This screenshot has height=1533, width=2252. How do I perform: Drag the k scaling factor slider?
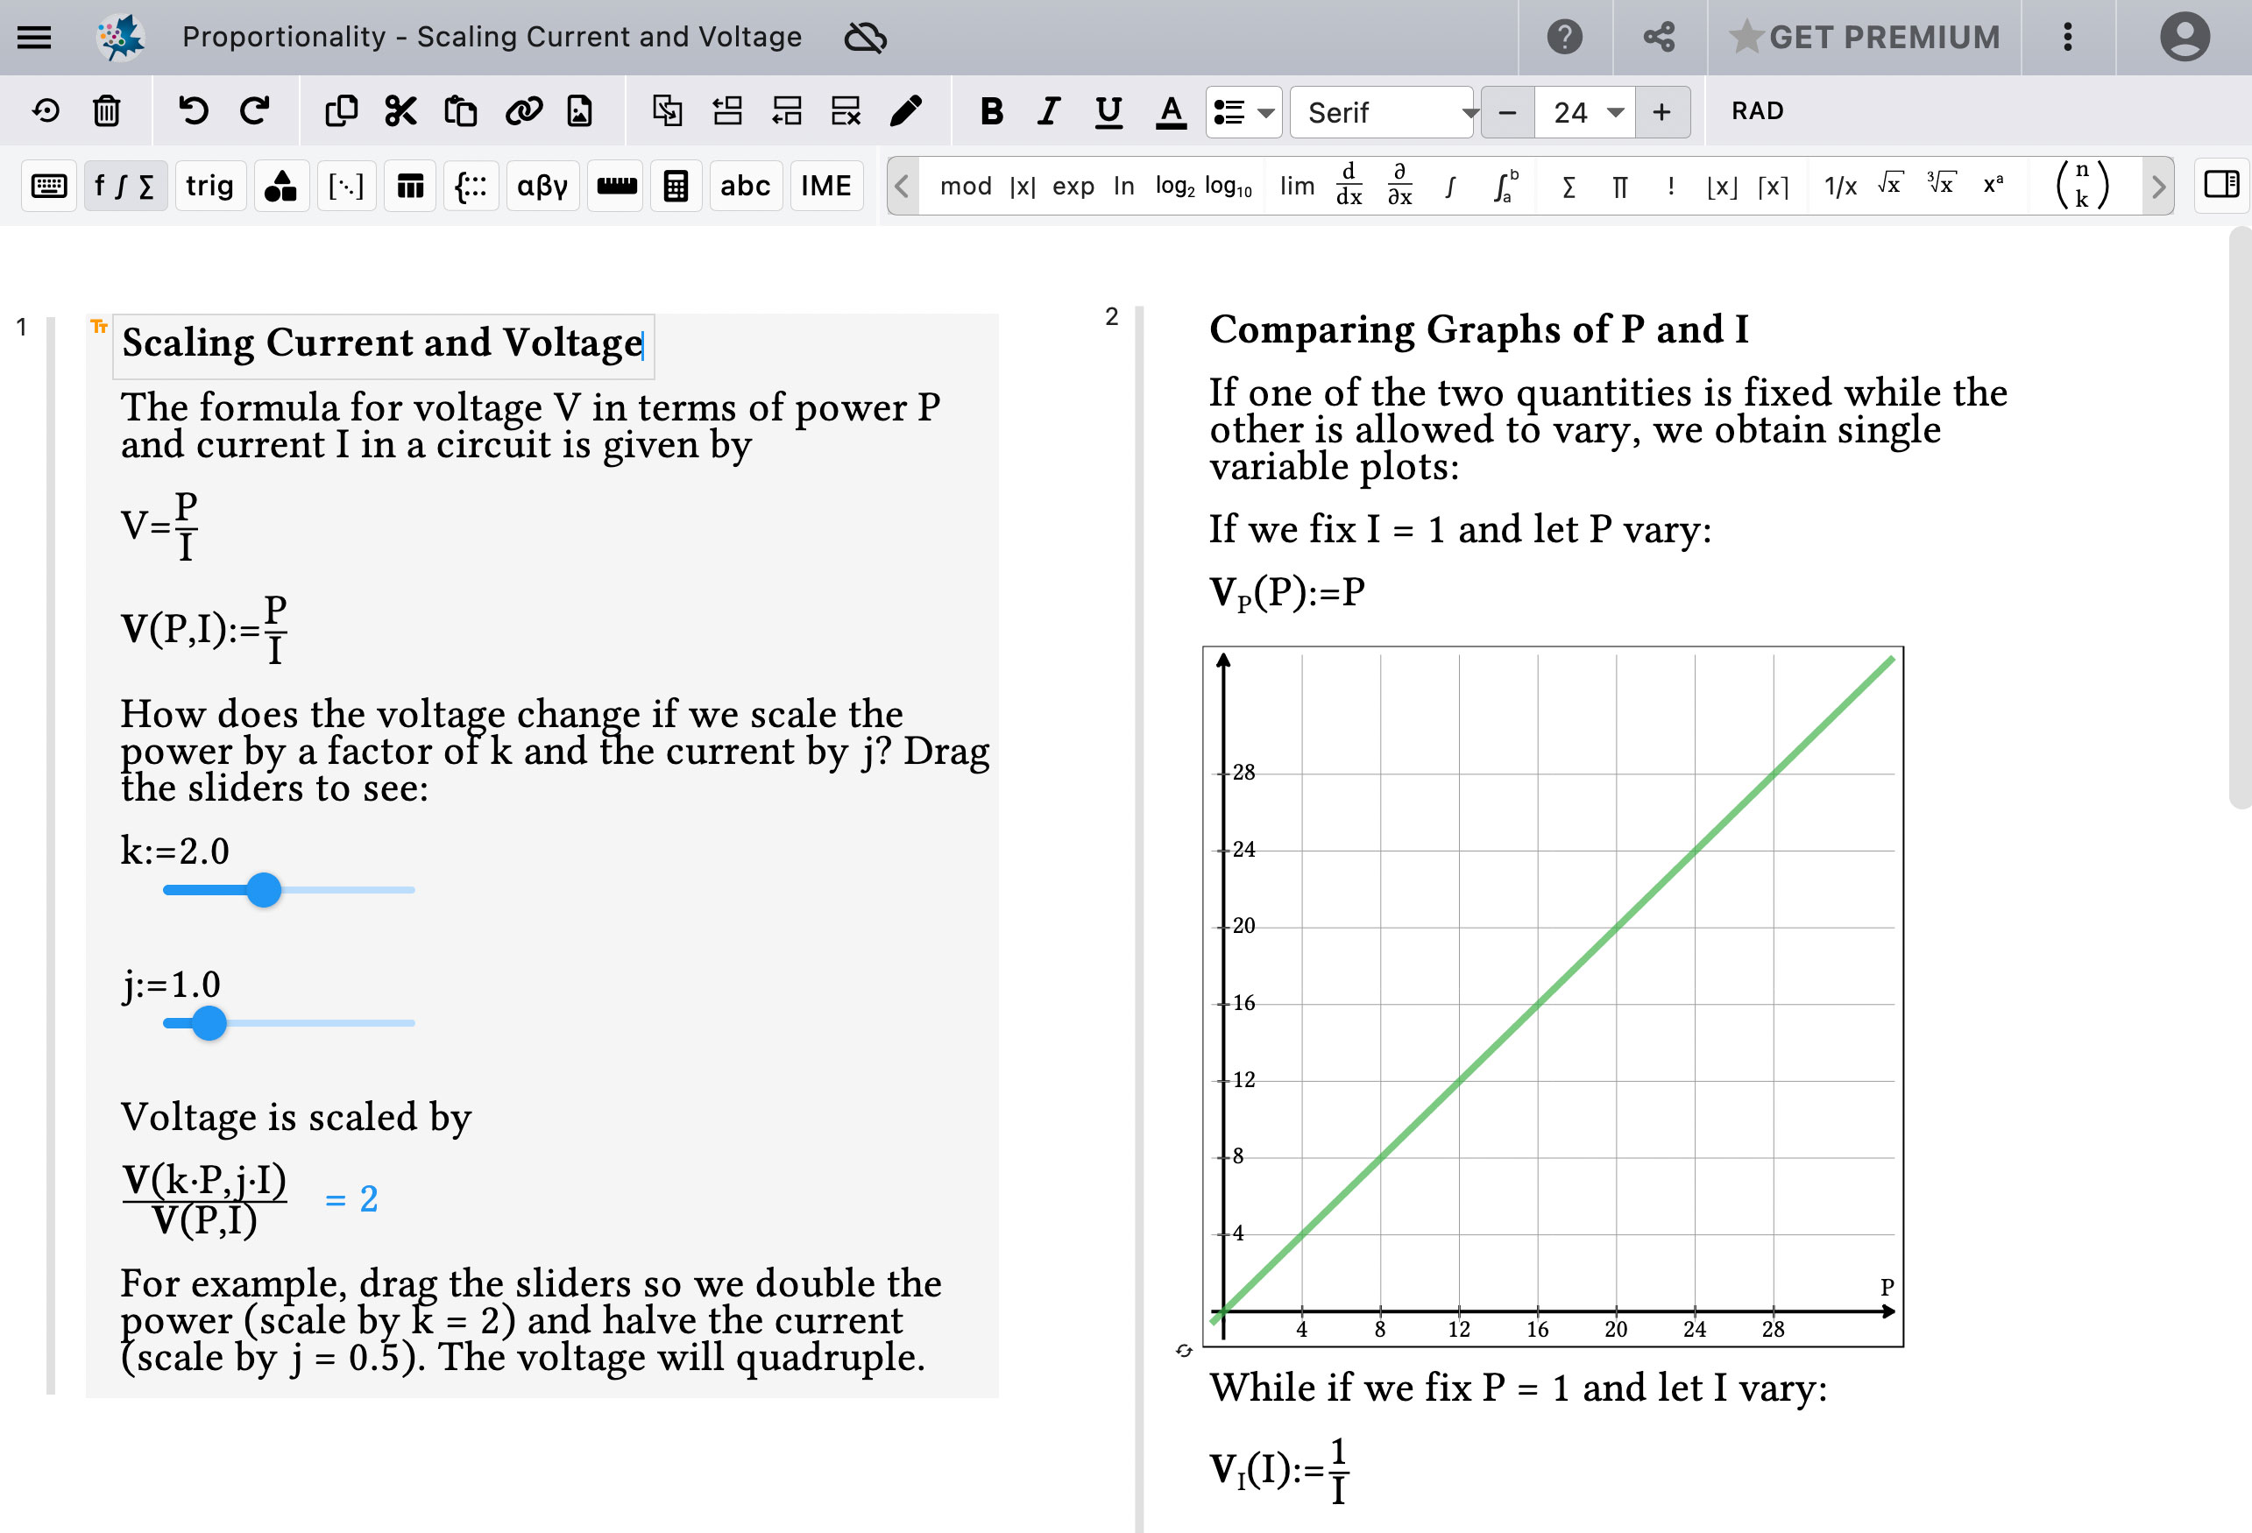point(264,890)
